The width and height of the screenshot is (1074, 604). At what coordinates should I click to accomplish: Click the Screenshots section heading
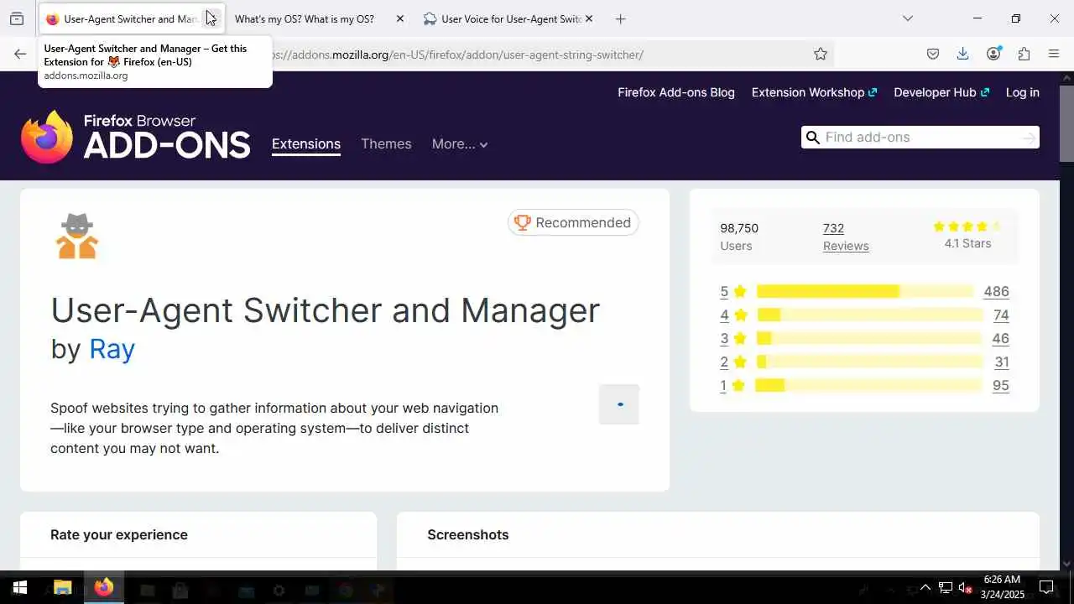pos(468,534)
